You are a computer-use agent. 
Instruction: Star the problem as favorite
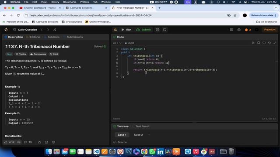point(39,142)
